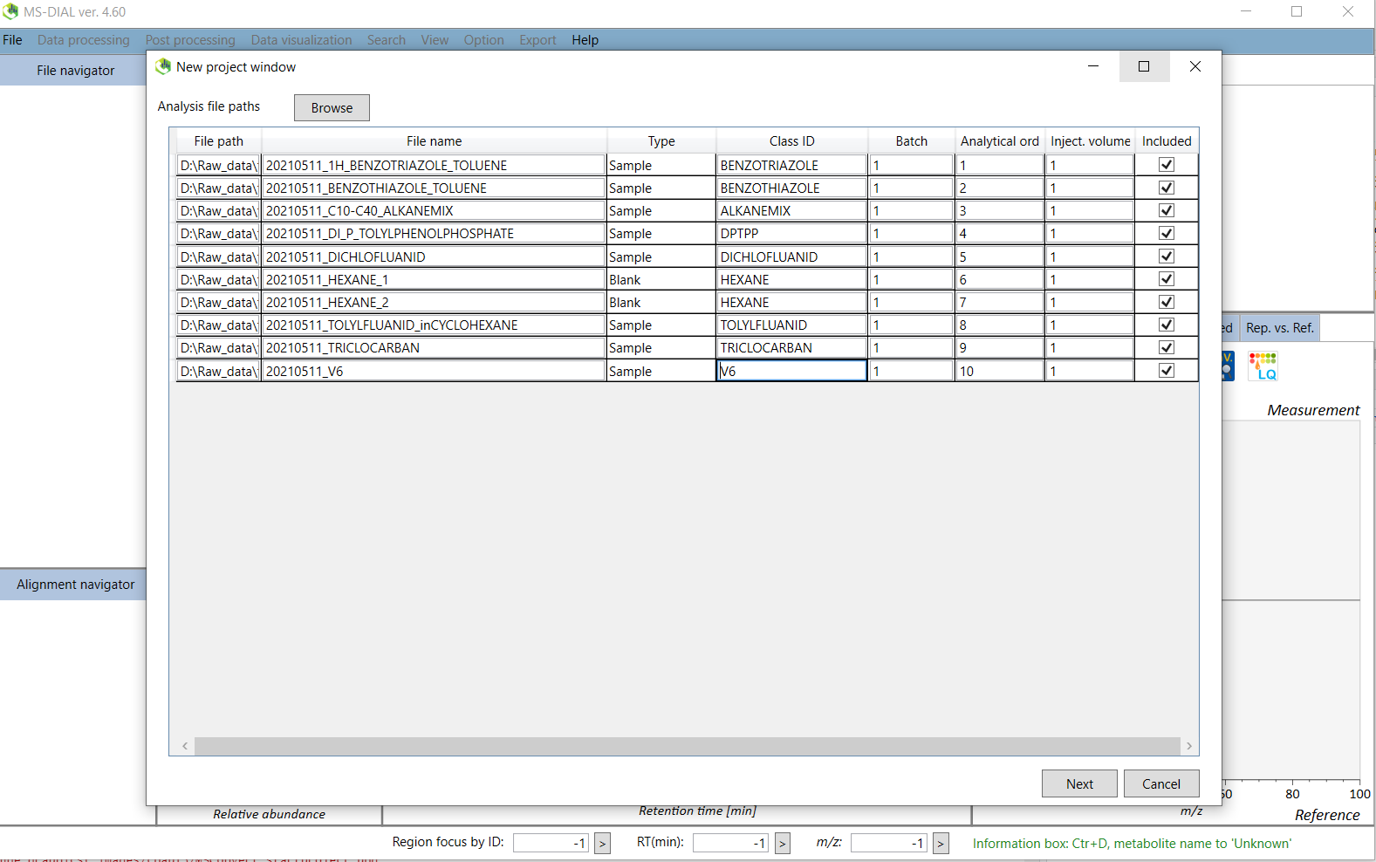Open Type dropdown for TOLYLFLUANID_inCYCLOHEXANE row
Screen dimensions: 1376x862
coord(661,325)
